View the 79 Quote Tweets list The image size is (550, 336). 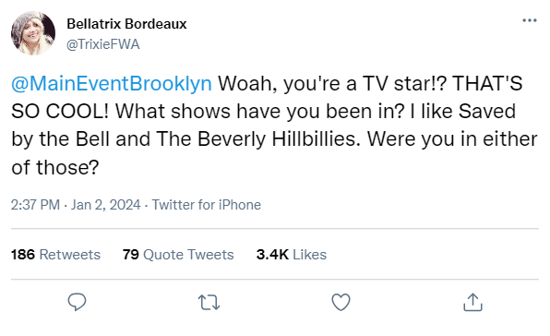point(178,254)
